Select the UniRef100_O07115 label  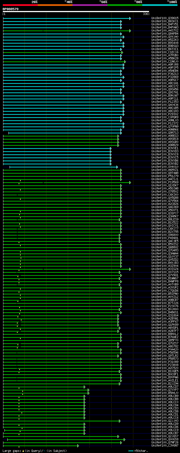point(165,272)
